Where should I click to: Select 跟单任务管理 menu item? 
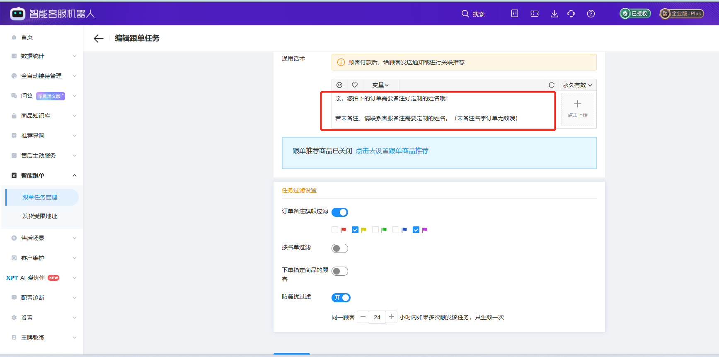[x=42, y=197]
